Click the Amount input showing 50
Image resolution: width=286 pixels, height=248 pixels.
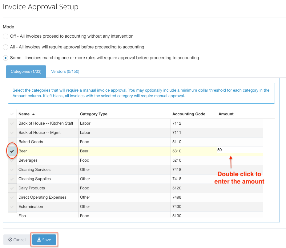click(240, 150)
